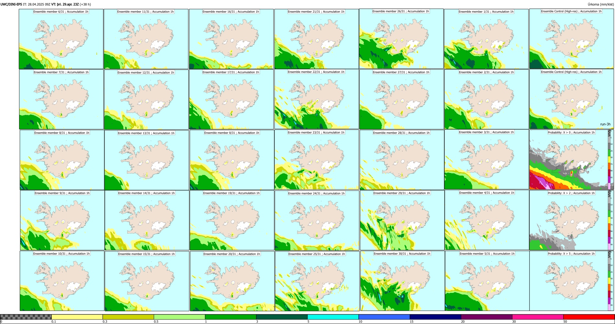Click the 'UWC/DINI-EPS' header text
The height and width of the screenshot is (324, 615).
11,5
